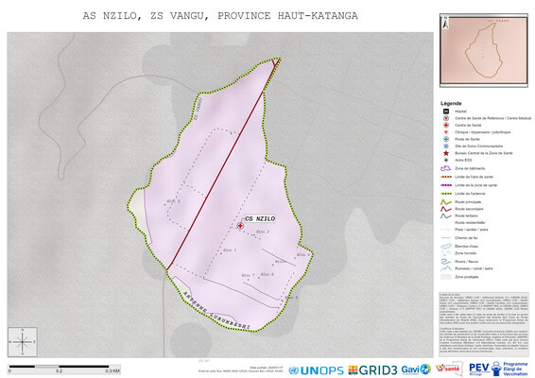Click the CS NZILO health centre marker on map
Image resolution: width=535 pixels, height=378 pixels.
pyautogui.click(x=240, y=226)
